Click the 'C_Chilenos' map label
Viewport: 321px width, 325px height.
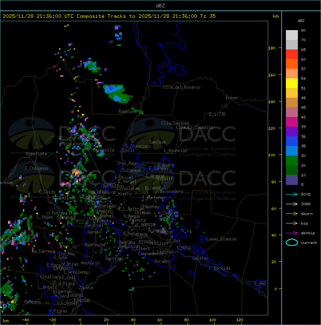(x=37, y=168)
